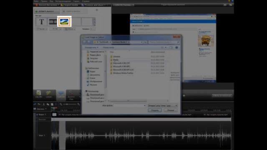Click the timeline zoom-out magnifier
The height and width of the screenshot is (150, 267).
point(61,104)
